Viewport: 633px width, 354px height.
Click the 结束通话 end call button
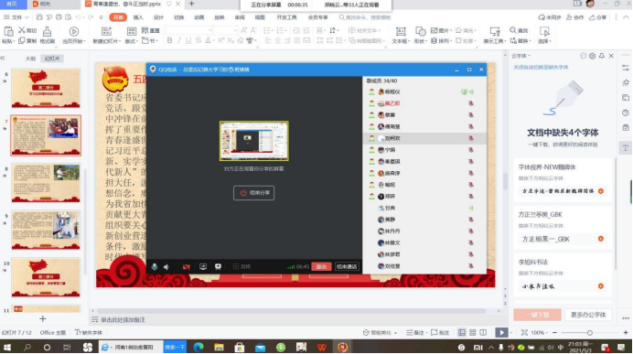coord(347,267)
